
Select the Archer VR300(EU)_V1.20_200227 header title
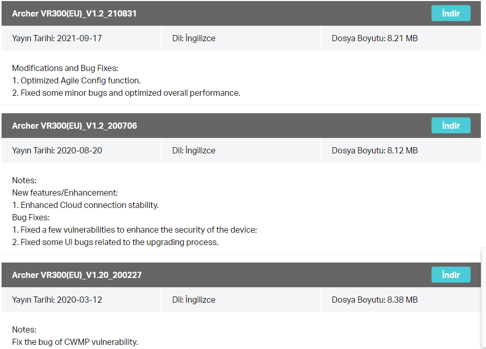[x=77, y=275]
